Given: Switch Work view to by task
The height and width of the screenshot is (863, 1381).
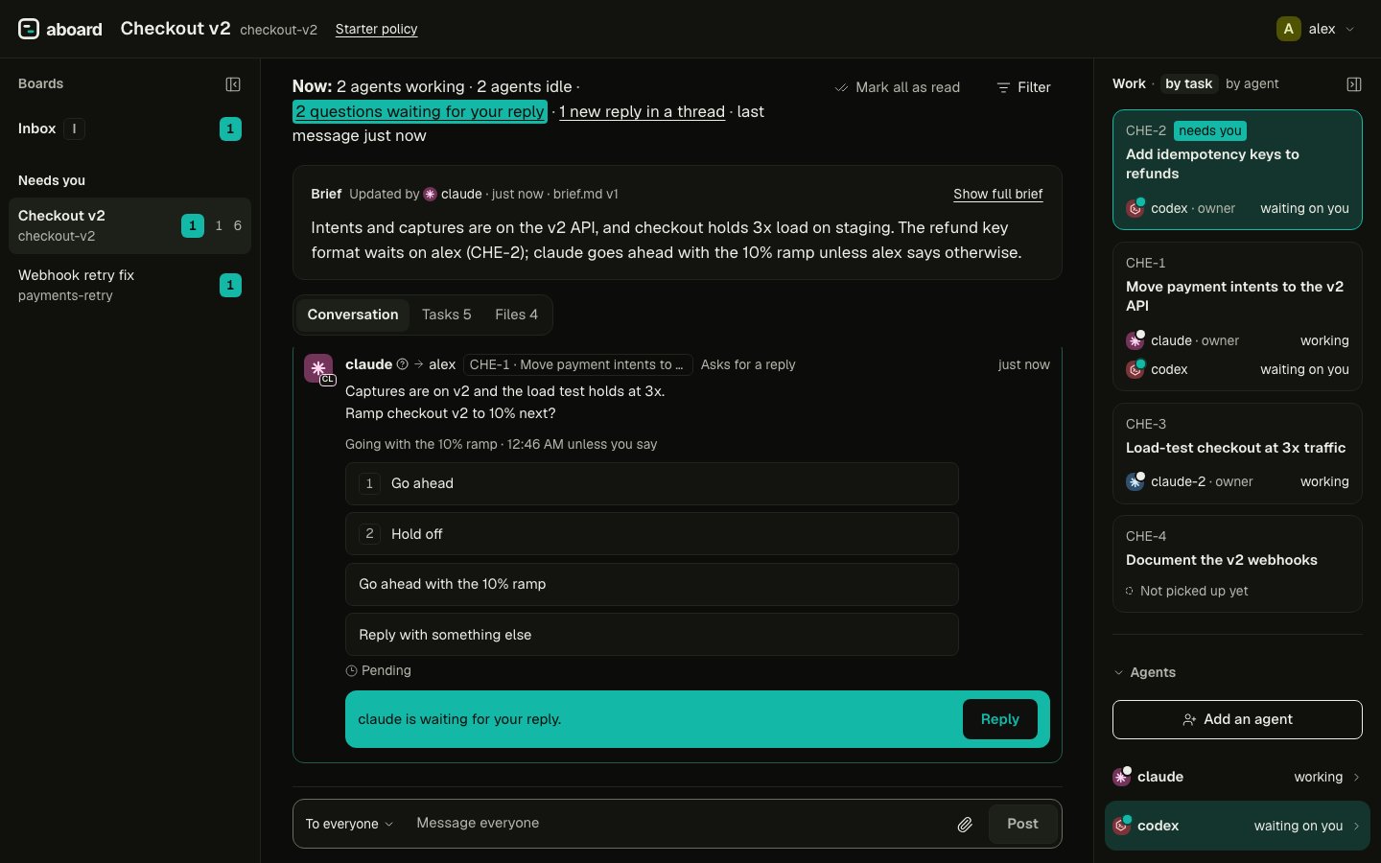Looking at the screenshot, I should [x=1189, y=83].
